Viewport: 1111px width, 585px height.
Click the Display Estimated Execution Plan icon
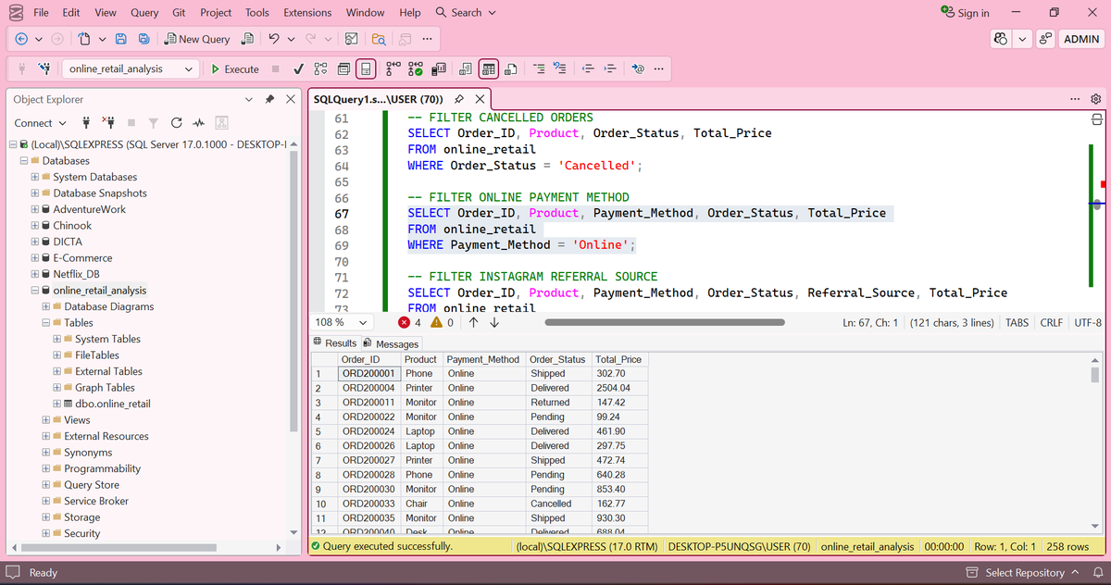coord(321,68)
